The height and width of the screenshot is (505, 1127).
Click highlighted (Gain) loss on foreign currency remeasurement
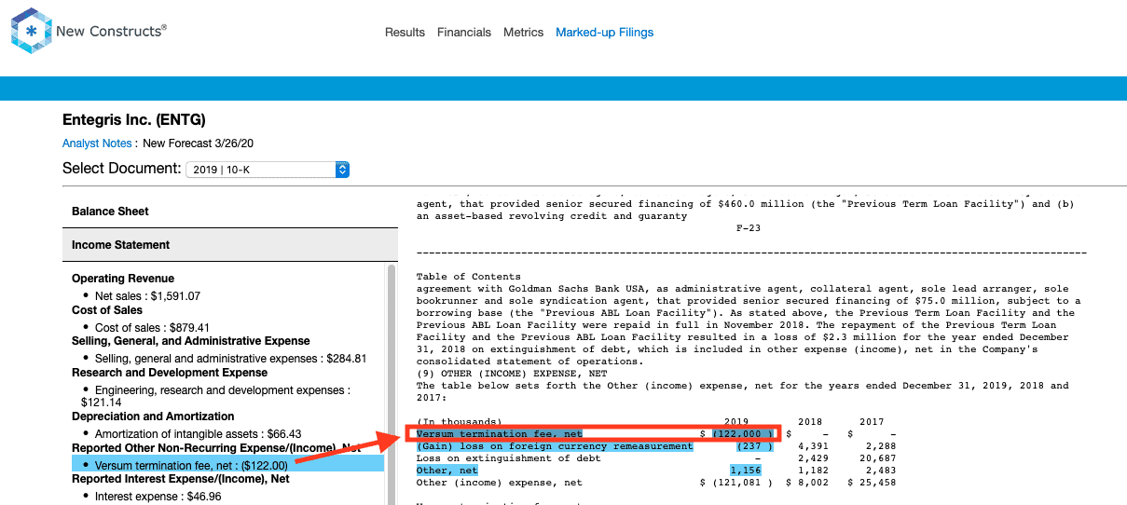pyautogui.click(x=555, y=446)
